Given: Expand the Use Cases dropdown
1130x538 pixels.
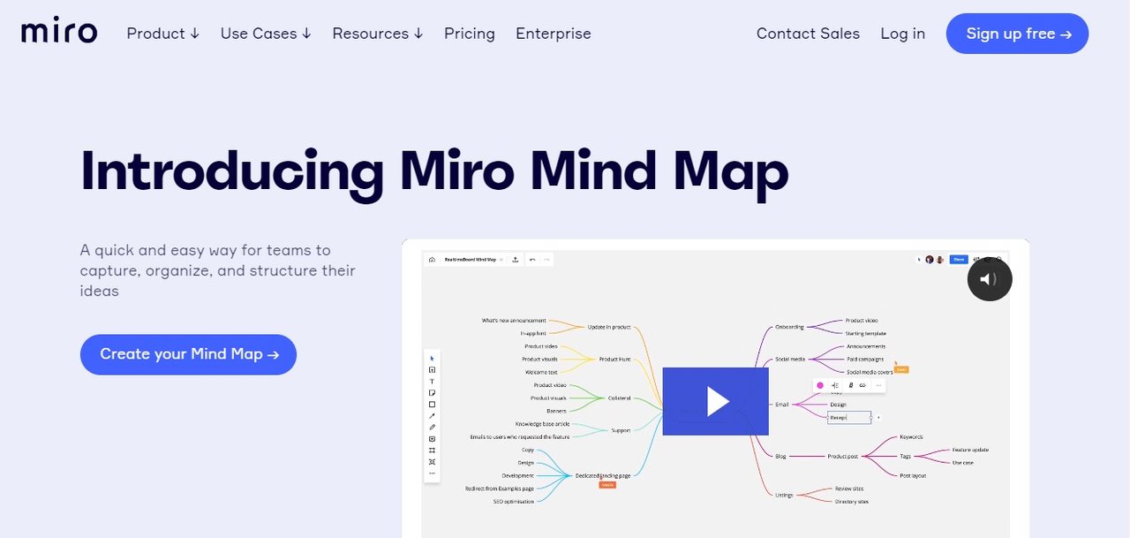Looking at the screenshot, I should click(266, 34).
